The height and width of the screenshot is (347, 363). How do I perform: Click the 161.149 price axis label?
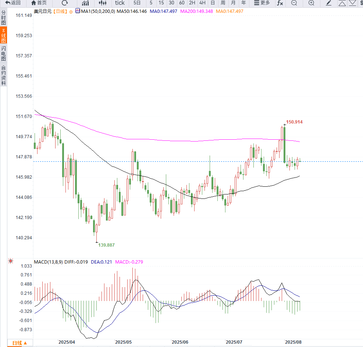[x=24, y=15]
